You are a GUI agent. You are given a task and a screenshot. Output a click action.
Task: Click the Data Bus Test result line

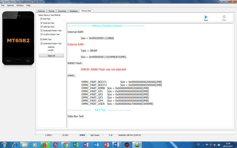point(76,116)
